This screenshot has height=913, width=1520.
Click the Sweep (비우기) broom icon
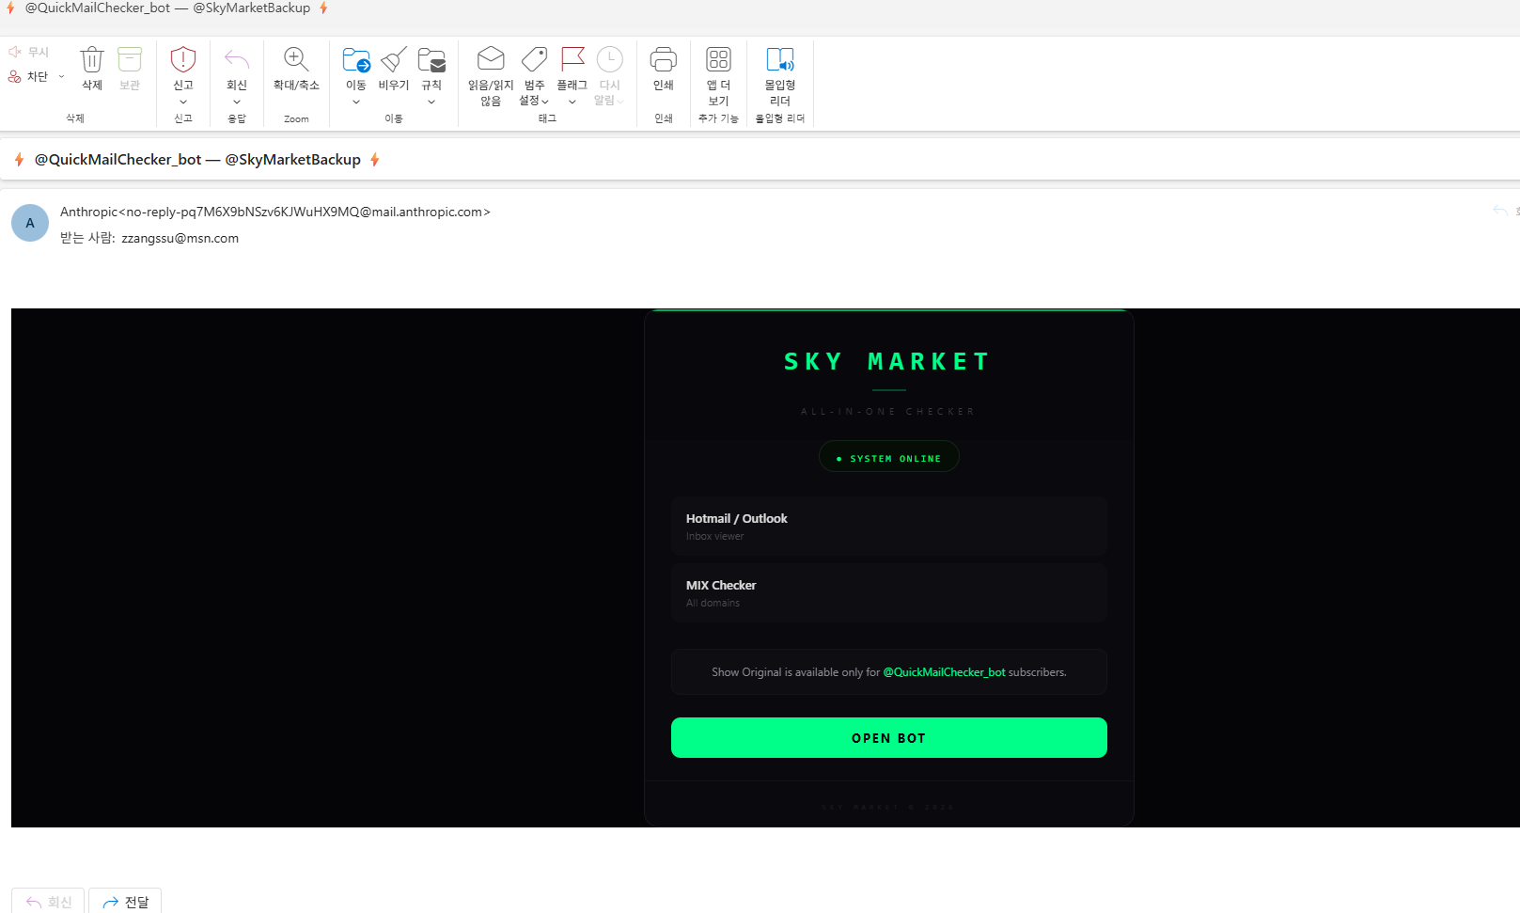point(394,60)
